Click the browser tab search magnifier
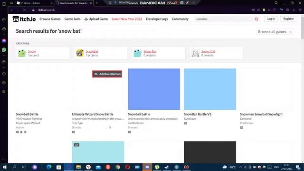The height and width of the screenshot is (171, 304). pyautogui.click(x=276, y=3)
